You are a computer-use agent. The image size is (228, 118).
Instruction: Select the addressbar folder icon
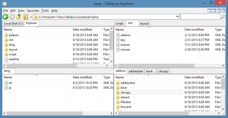pos(118,83)
